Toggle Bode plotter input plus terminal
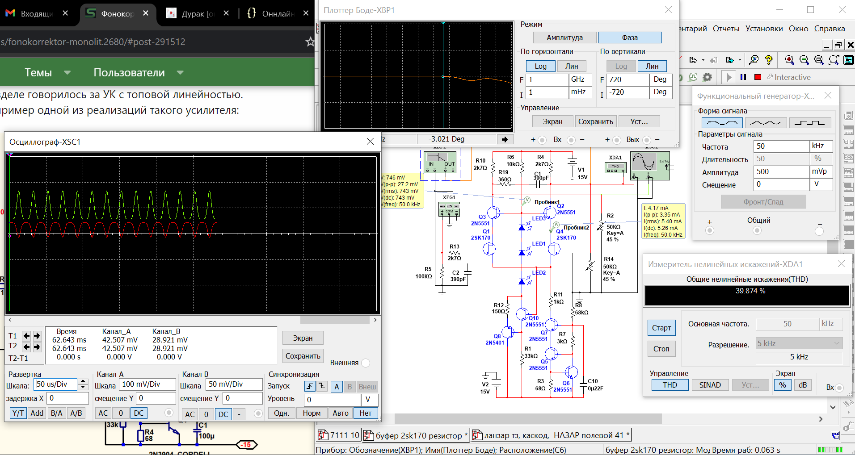 pos(542,140)
